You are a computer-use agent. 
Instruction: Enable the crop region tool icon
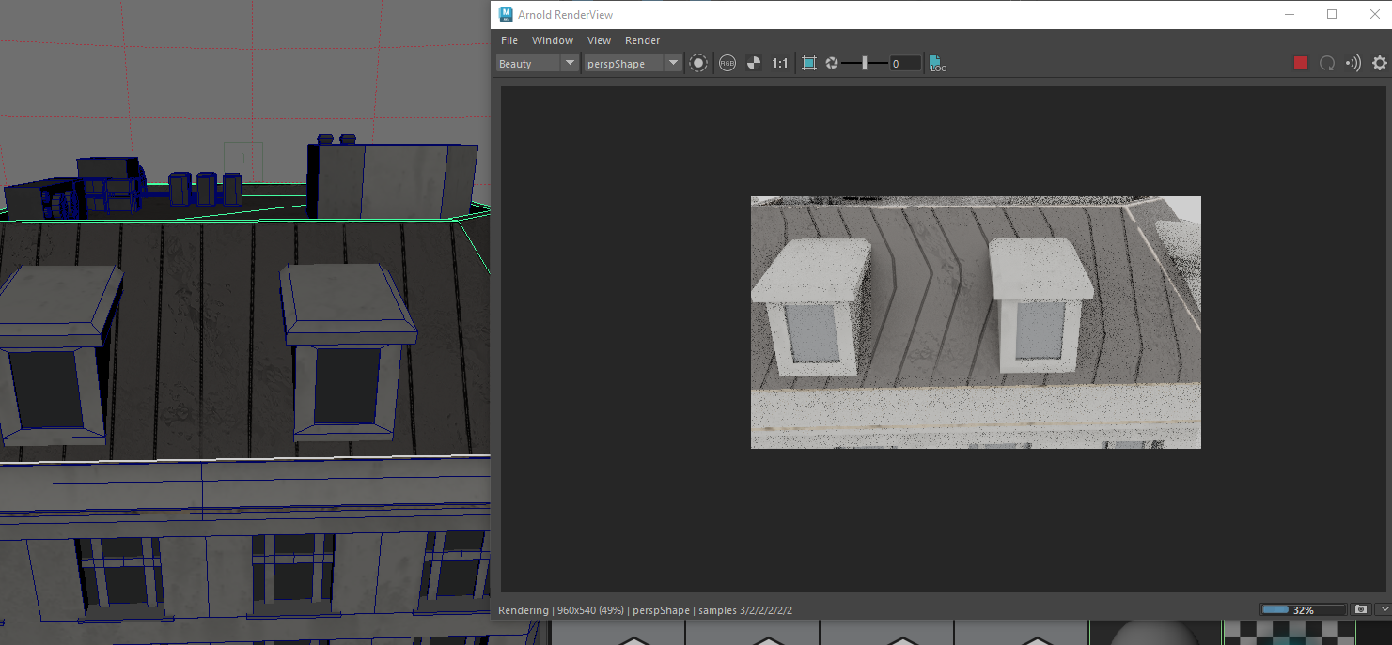(x=809, y=63)
